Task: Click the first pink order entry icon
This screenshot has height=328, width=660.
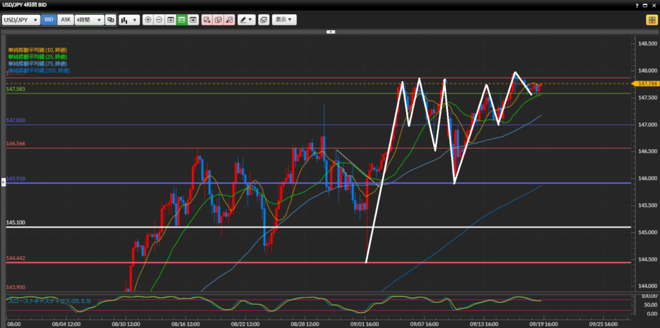Action: point(207,20)
